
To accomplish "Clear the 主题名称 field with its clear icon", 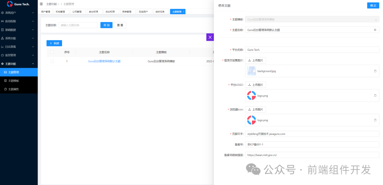I will pos(375,30).
